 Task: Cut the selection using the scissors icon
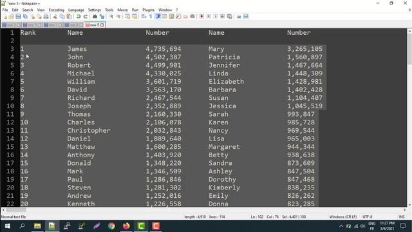pyautogui.click(x=55, y=16)
